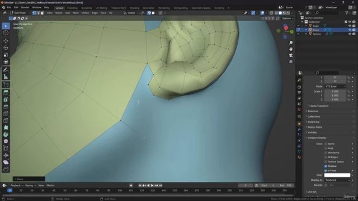Viewport: 358px width, 201px height.
Task: Click the viewport display Color swatch
Action: coord(337,175)
